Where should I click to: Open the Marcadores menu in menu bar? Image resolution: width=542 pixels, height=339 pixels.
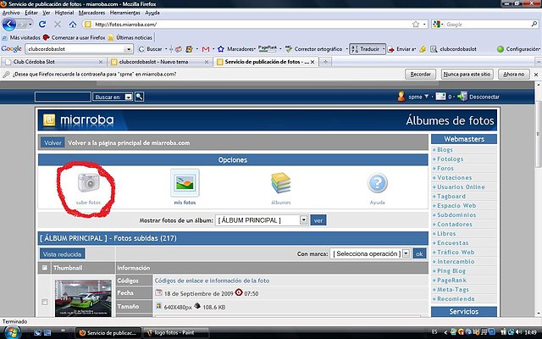coord(91,13)
